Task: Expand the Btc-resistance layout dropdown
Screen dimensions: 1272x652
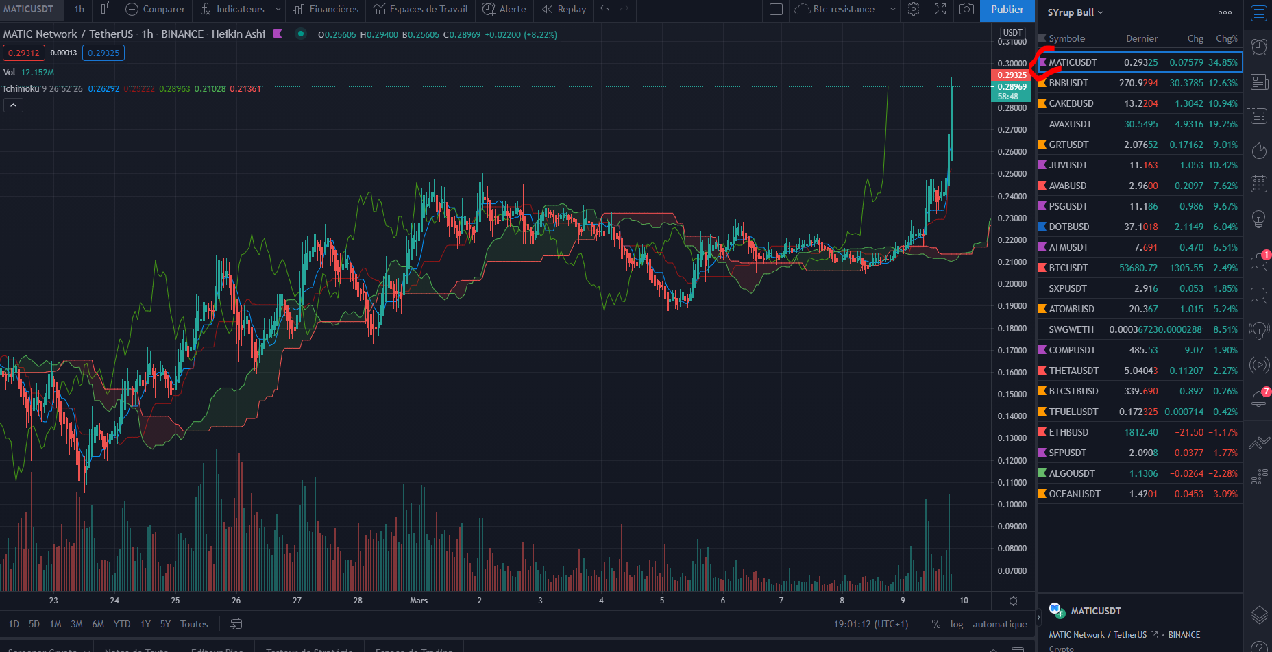Action: [x=892, y=9]
